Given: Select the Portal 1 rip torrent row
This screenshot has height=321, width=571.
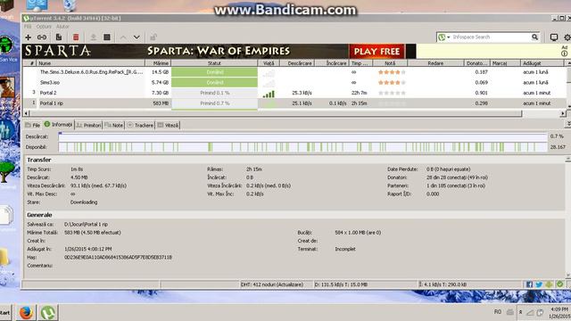Looking at the screenshot, I should [294, 103].
